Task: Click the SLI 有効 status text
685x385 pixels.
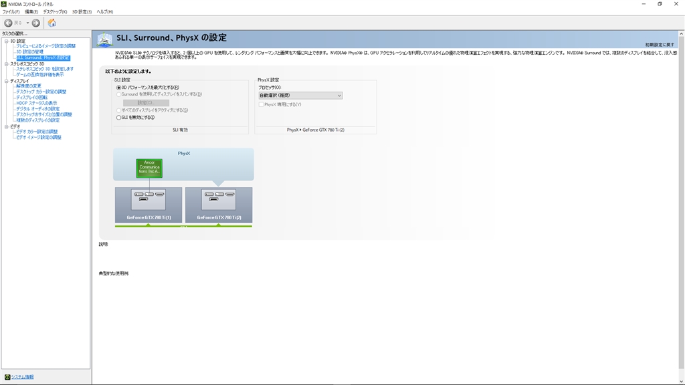Action: pyautogui.click(x=180, y=130)
